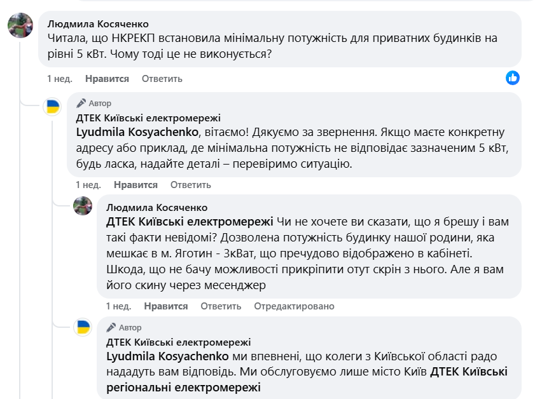The image size is (549, 399).
Task: Like Людмила's top comment via Нравится
Action: point(107,79)
